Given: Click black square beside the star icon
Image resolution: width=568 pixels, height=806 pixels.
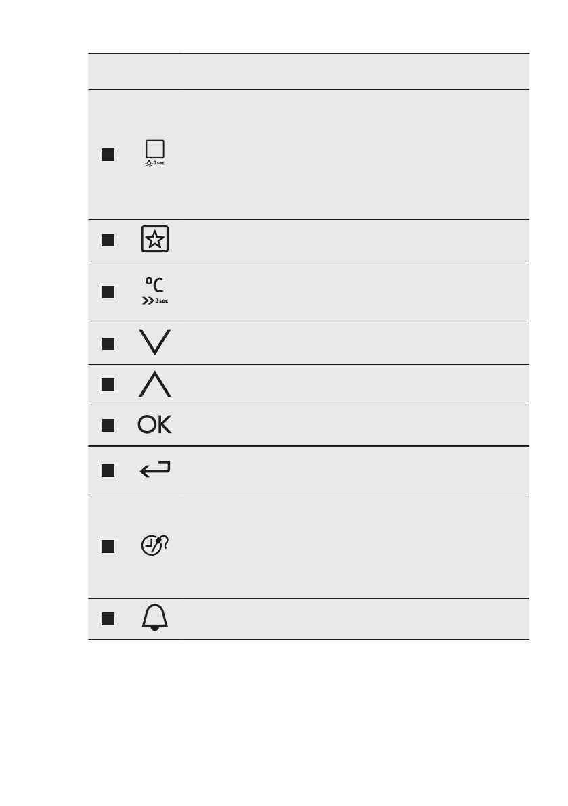Looking at the screenshot, I should click(x=107, y=241).
